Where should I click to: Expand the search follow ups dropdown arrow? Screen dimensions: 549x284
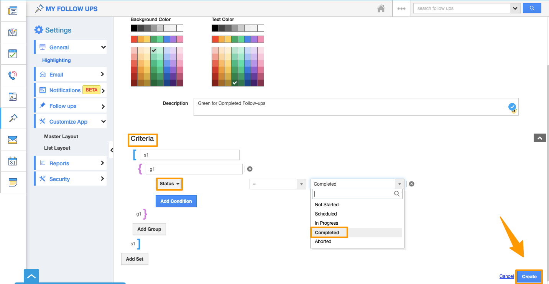click(x=514, y=8)
